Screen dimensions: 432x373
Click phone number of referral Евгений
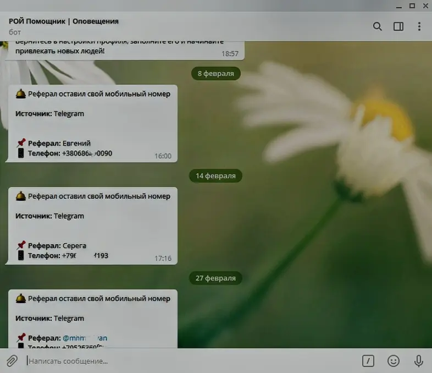coord(87,153)
